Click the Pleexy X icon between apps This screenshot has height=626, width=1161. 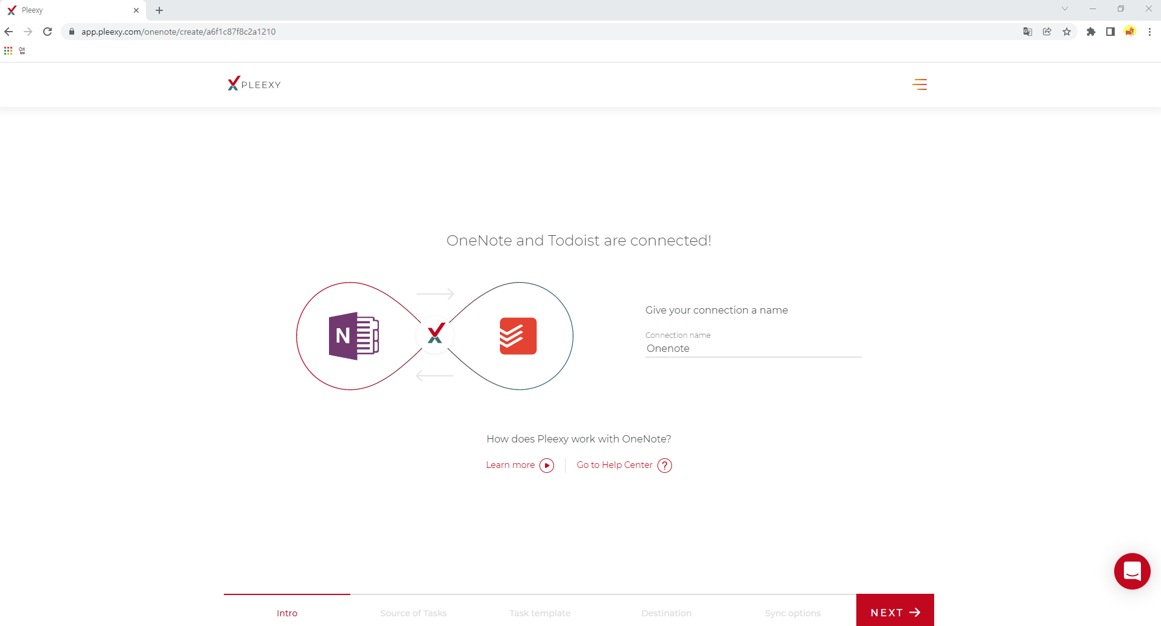435,334
